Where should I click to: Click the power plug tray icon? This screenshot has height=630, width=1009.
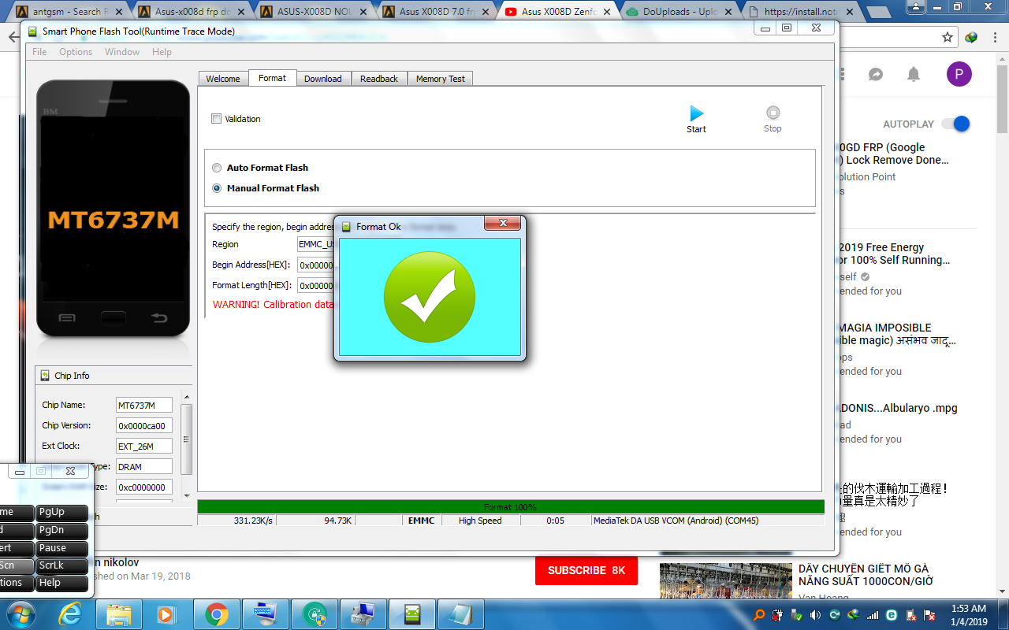(x=778, y=615)
